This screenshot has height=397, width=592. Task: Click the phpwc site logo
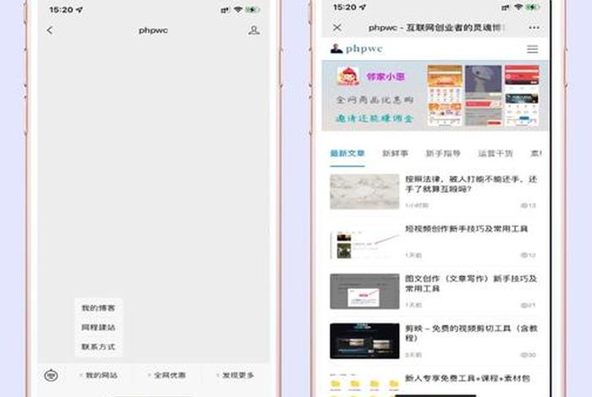356,49
